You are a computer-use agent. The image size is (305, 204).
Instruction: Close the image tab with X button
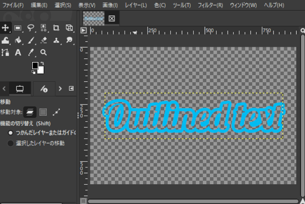(112, 18)
